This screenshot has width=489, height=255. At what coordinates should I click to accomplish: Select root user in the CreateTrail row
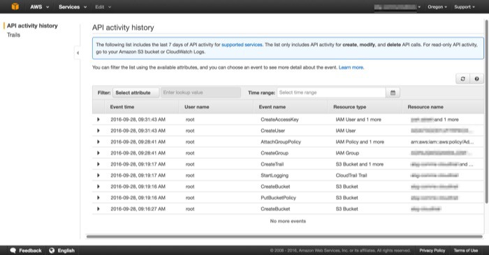tap(190, 164)
